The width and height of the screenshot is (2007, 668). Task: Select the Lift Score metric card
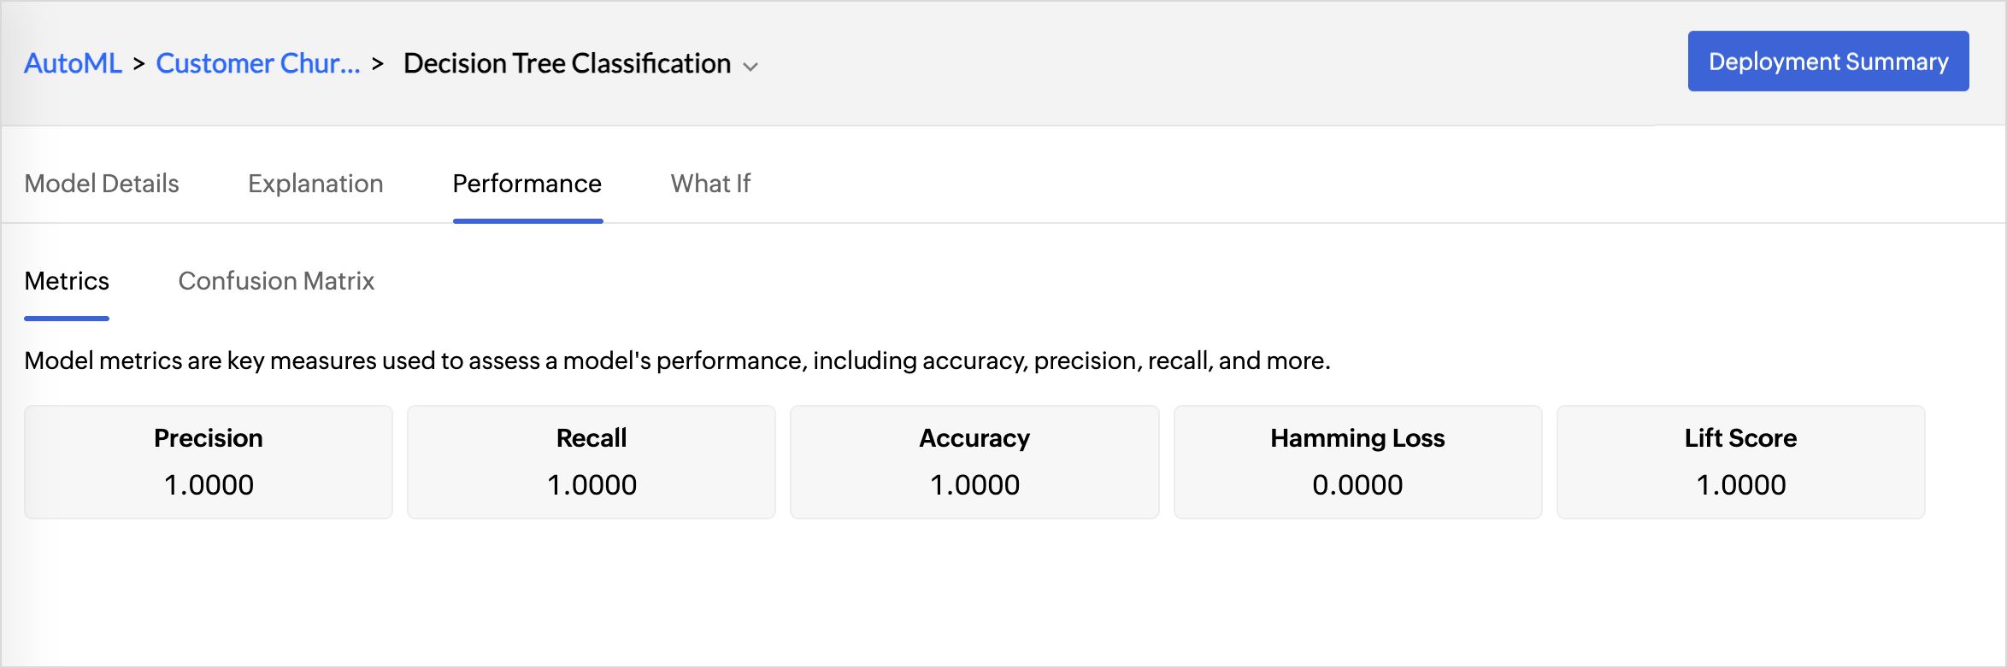click(x=1740, y=461)
